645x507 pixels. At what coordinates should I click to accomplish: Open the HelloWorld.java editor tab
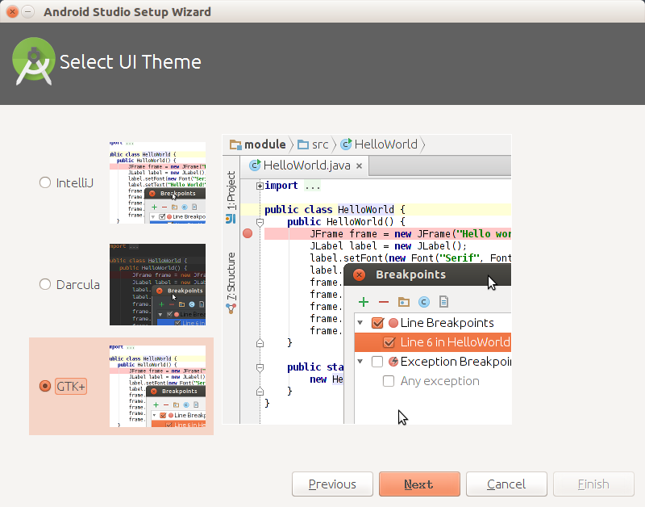point(306,166)
